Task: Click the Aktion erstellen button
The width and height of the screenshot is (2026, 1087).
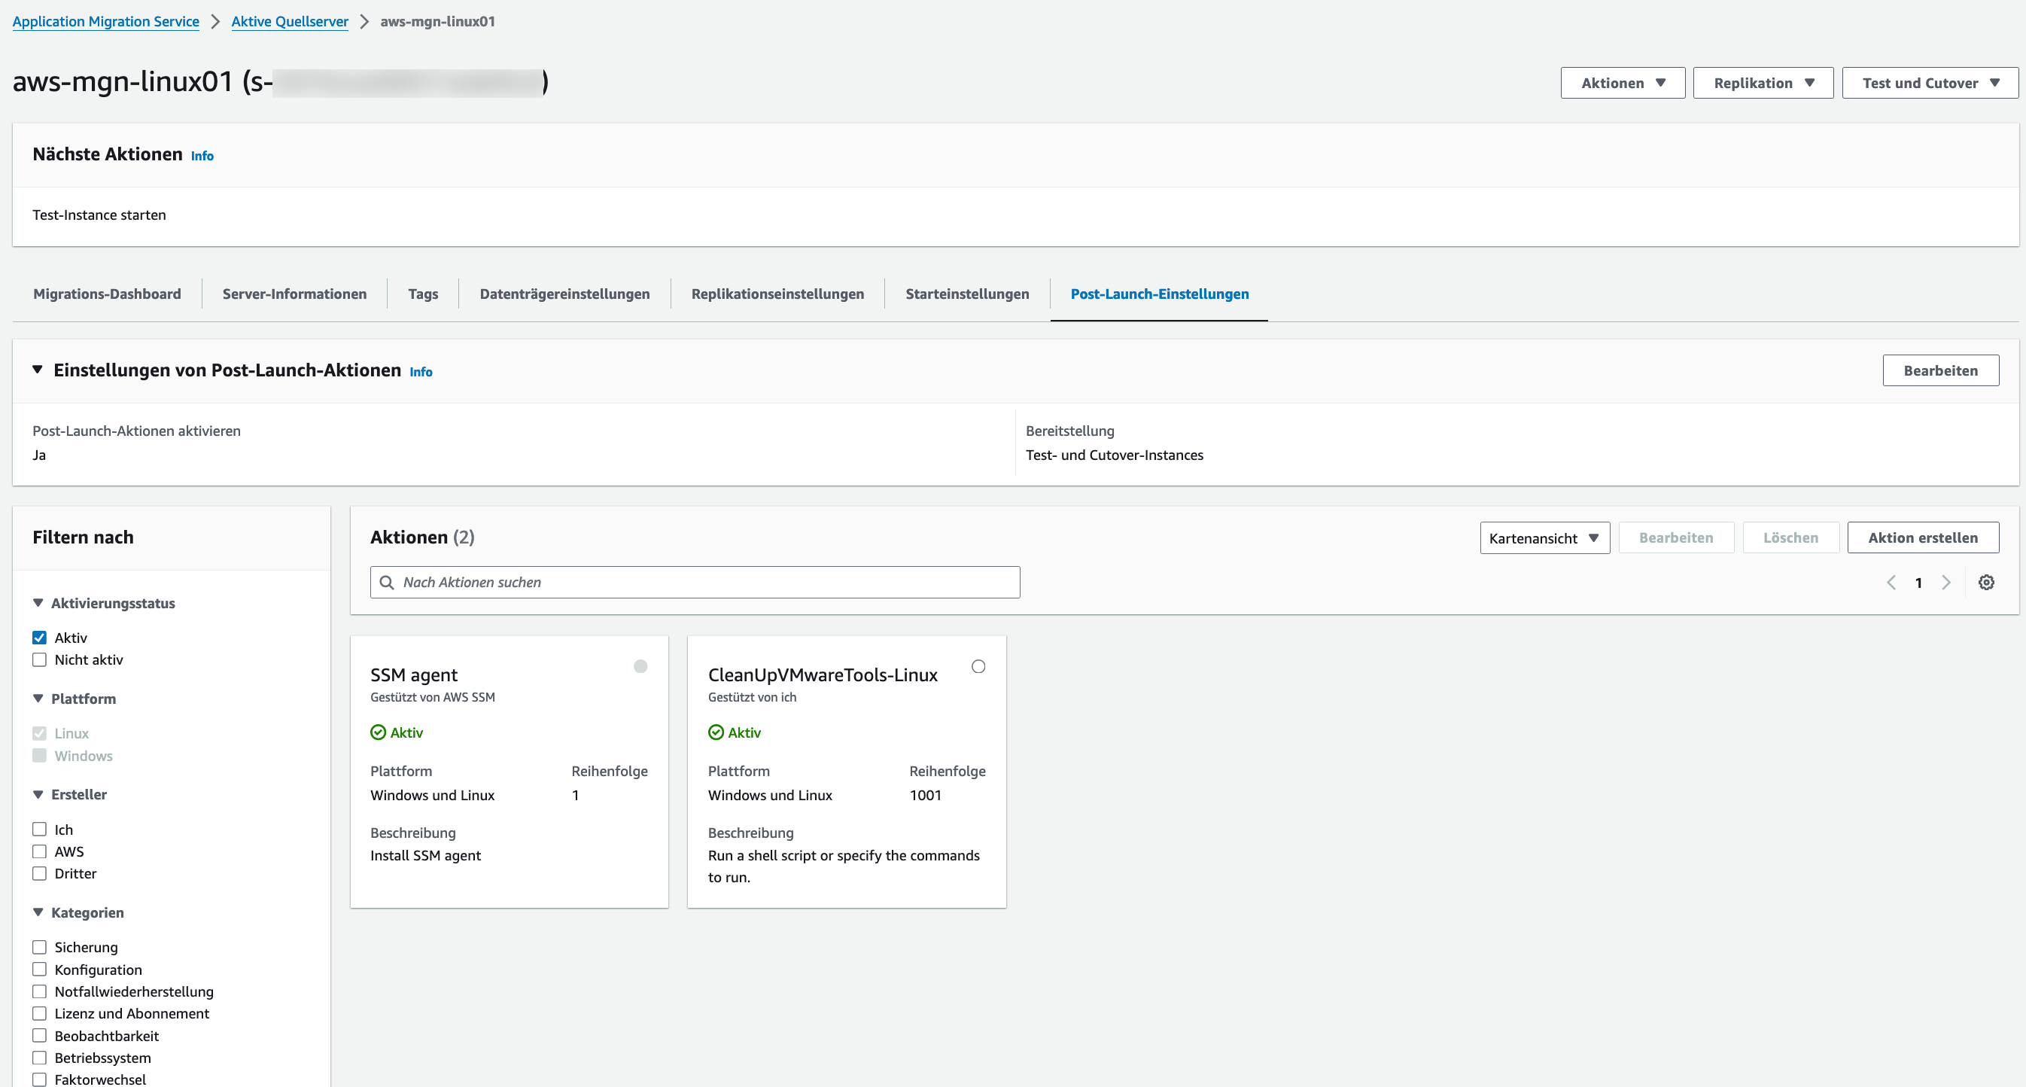Action: pos(1922,537)
